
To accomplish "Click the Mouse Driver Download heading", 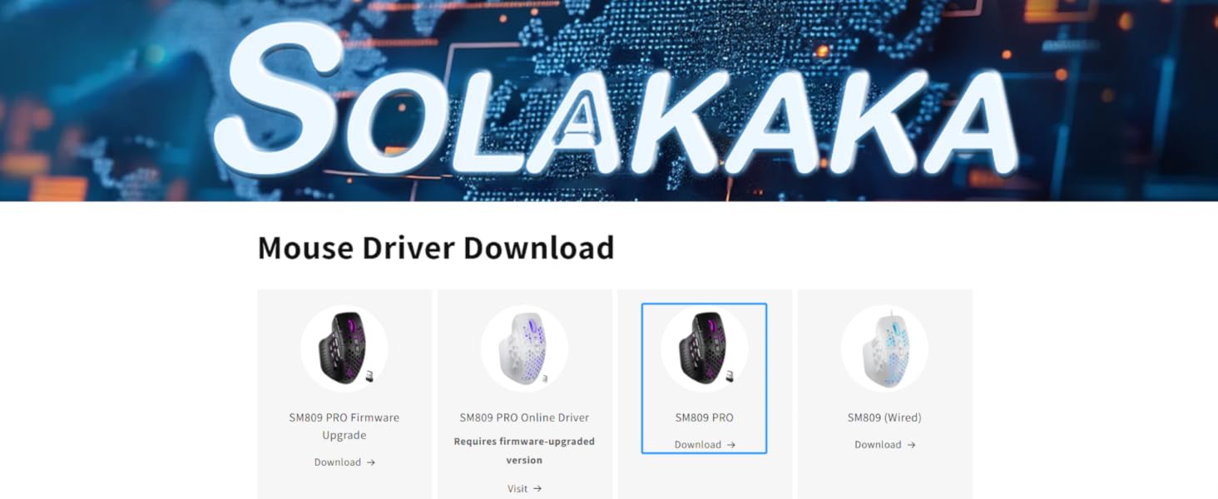I will tap(436, 248).
